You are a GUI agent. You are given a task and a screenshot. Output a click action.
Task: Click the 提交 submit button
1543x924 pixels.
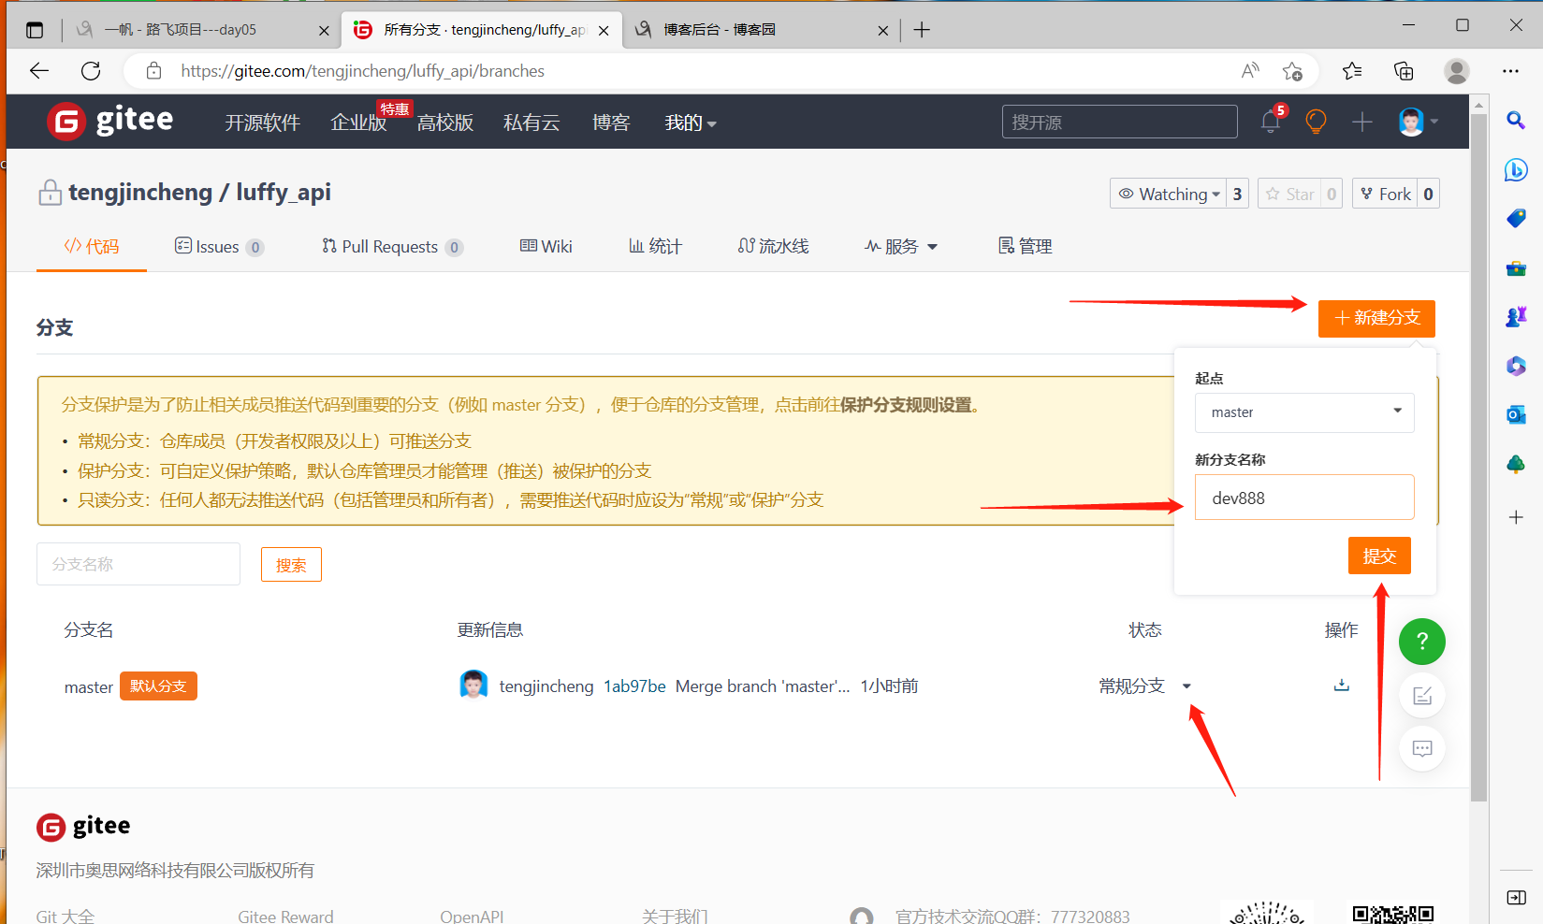1379,556
